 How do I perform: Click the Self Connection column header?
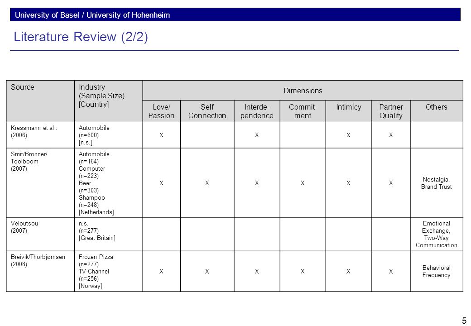207,111
